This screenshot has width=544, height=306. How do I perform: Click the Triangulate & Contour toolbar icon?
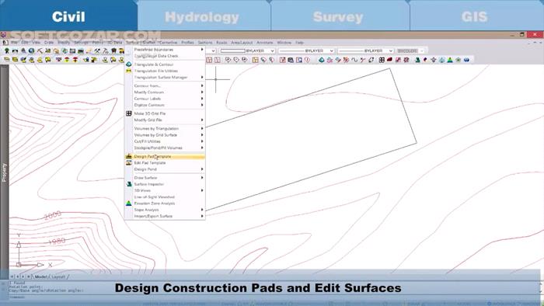pos(321,60)
